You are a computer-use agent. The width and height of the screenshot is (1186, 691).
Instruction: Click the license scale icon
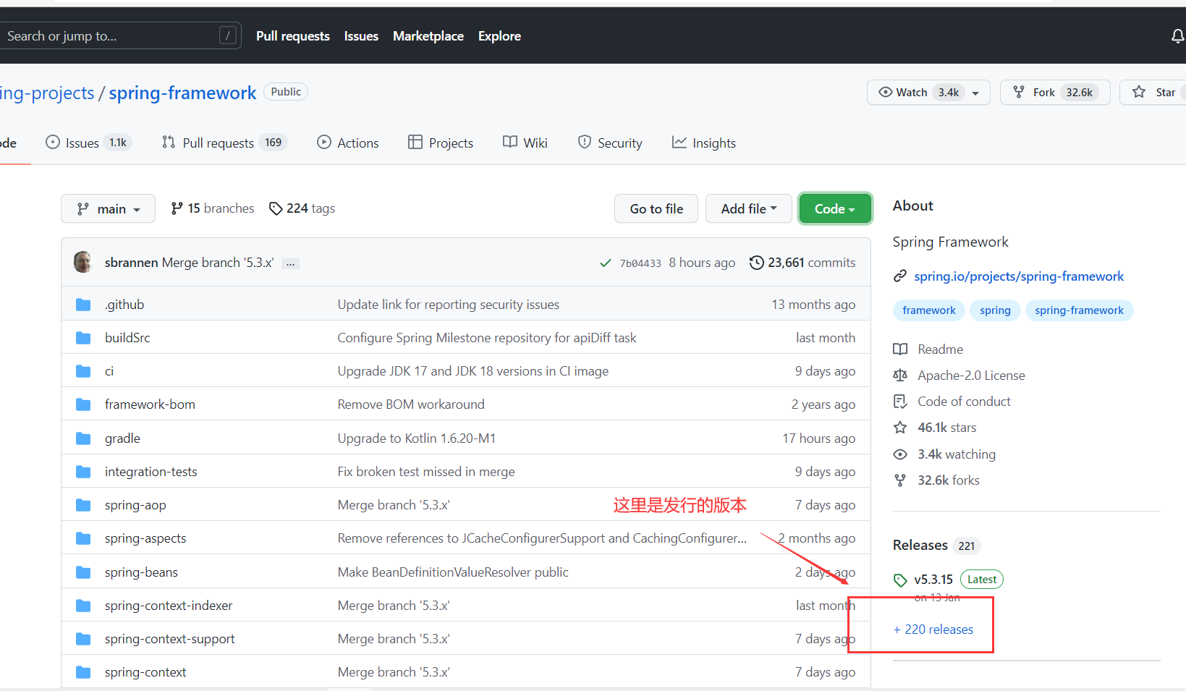coord(900,376)
